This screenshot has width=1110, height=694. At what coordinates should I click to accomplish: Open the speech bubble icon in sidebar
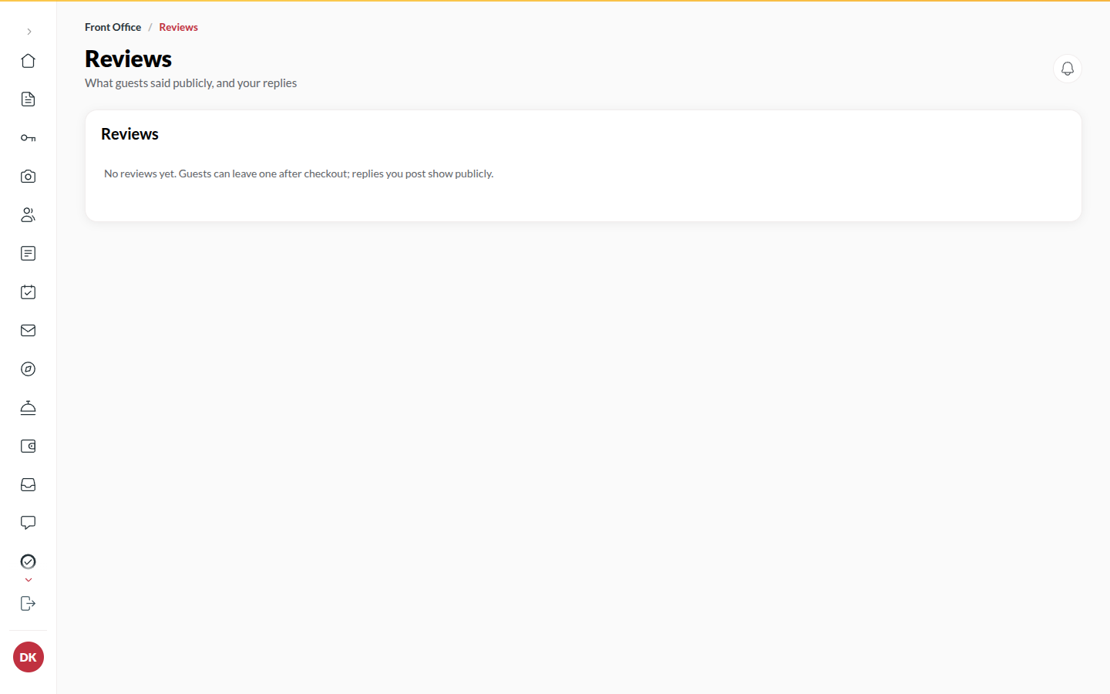point(29,524)
